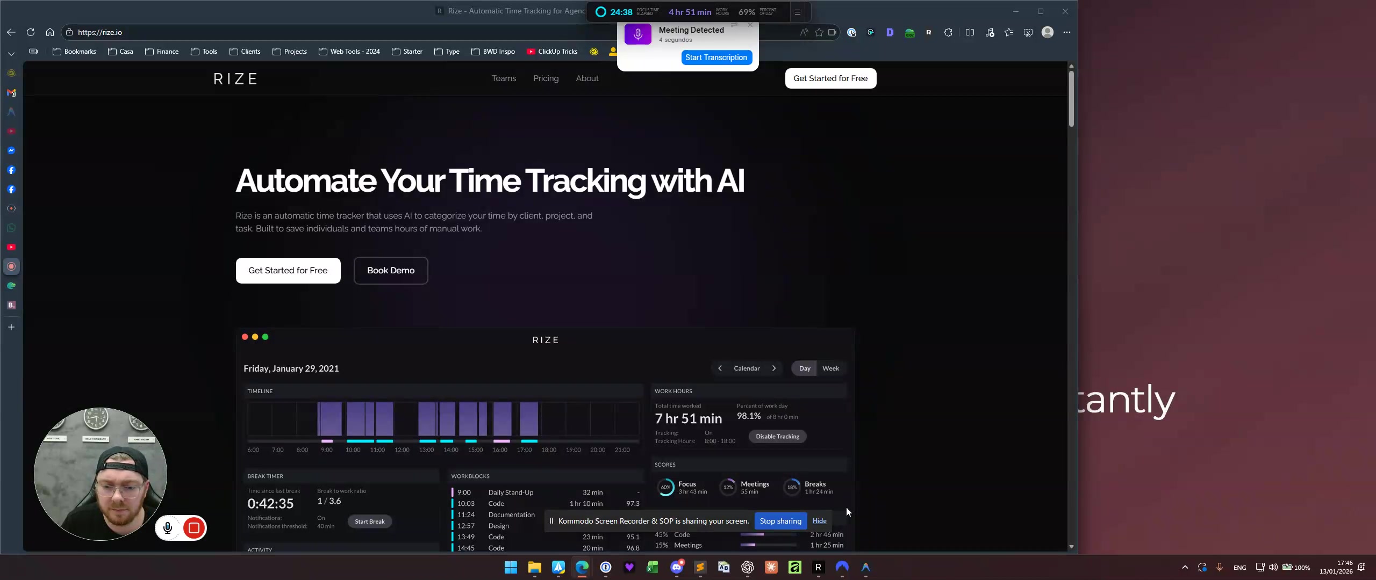Open Teams page in navigation
Image resolution: width=1376 pixels, height=580 pixels.
[504, 78]
